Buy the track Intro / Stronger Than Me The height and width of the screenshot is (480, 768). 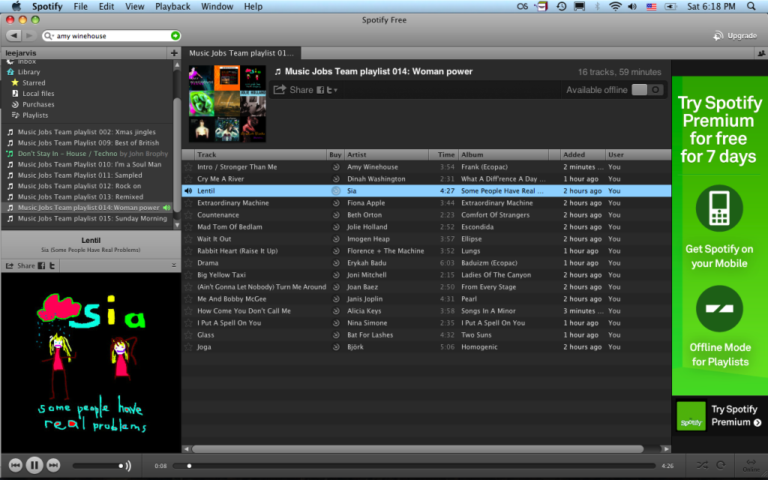(336, 167)
